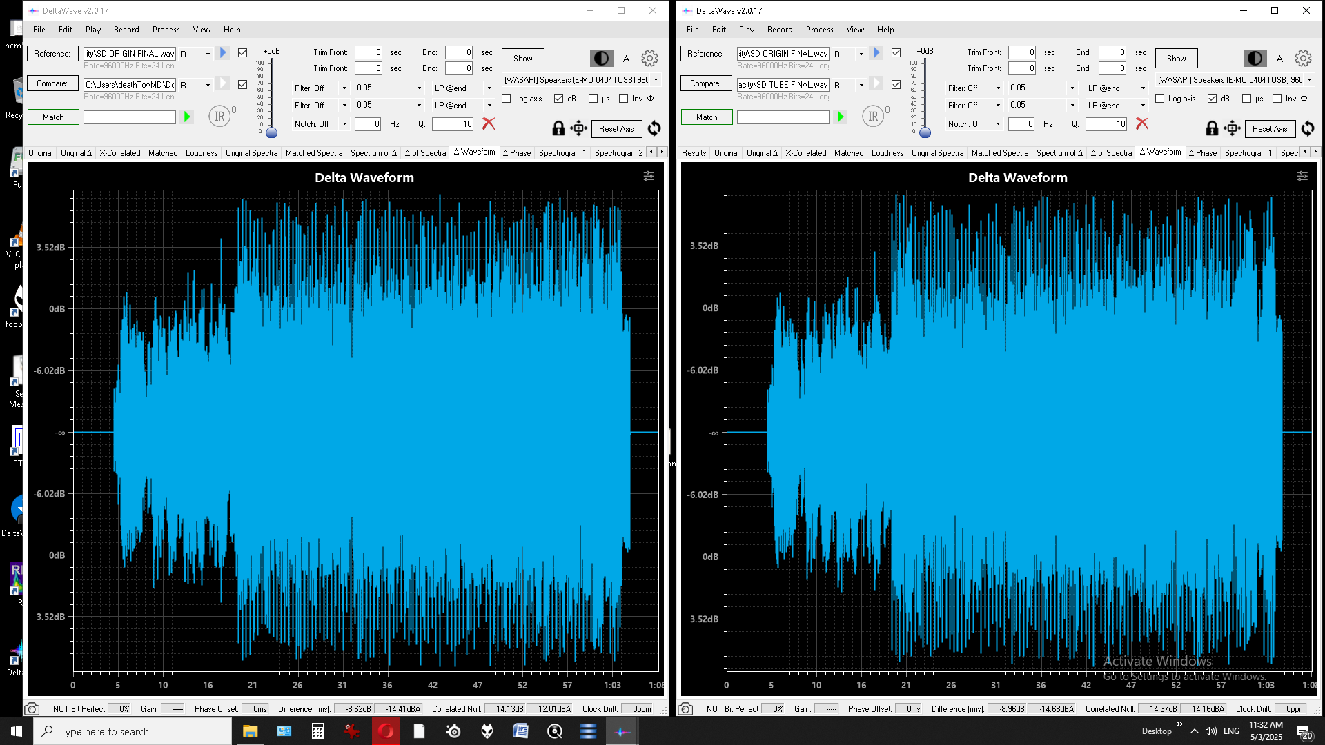Screen dimensions: 1325x745
Task: Open the Record menu in right window
Action: 780,30
